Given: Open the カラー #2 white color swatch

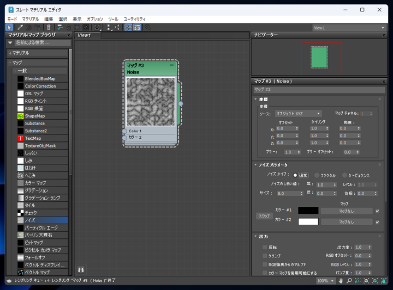Looking at the screenshot, I should pyautogui.click(x=308, y=221).
